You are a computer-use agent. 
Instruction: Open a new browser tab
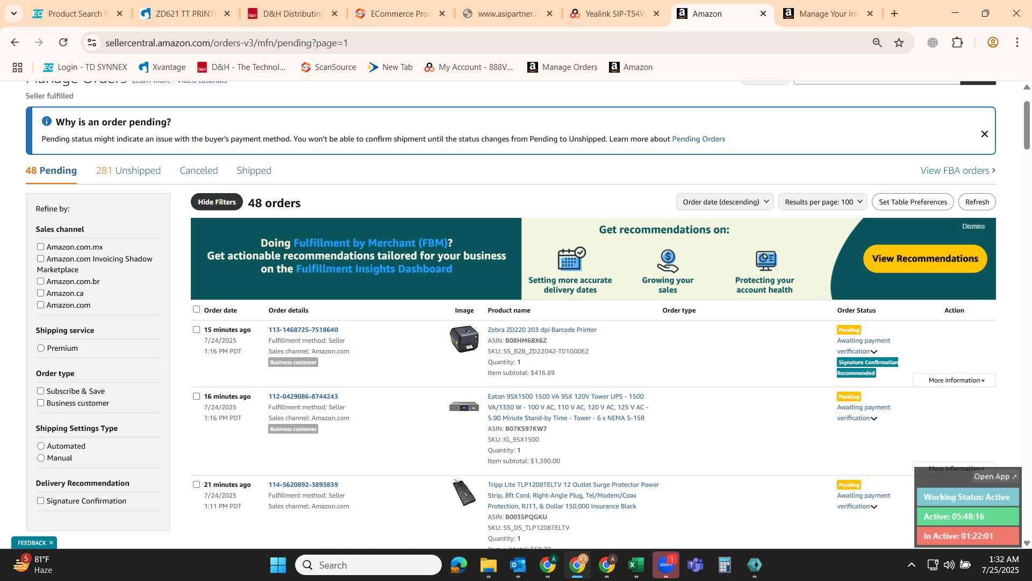(894, 13)
